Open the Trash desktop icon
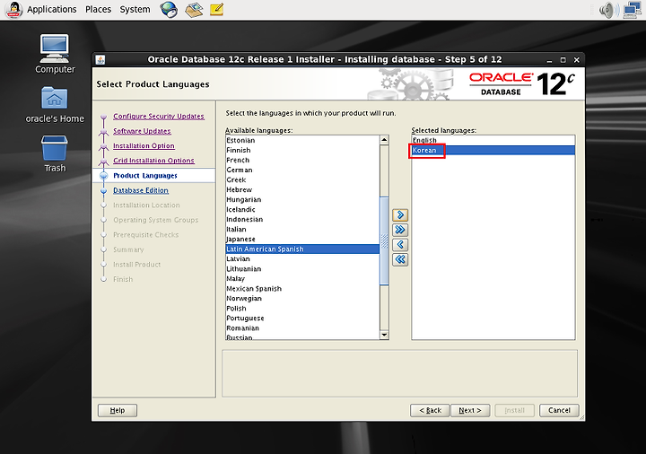This screenshot has height=454, width=646. click(x=55, y=154)
